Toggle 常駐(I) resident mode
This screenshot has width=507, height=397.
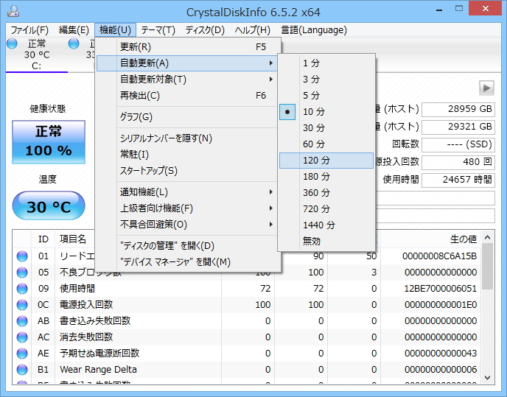pyautogui.click(x=187, y=155)
